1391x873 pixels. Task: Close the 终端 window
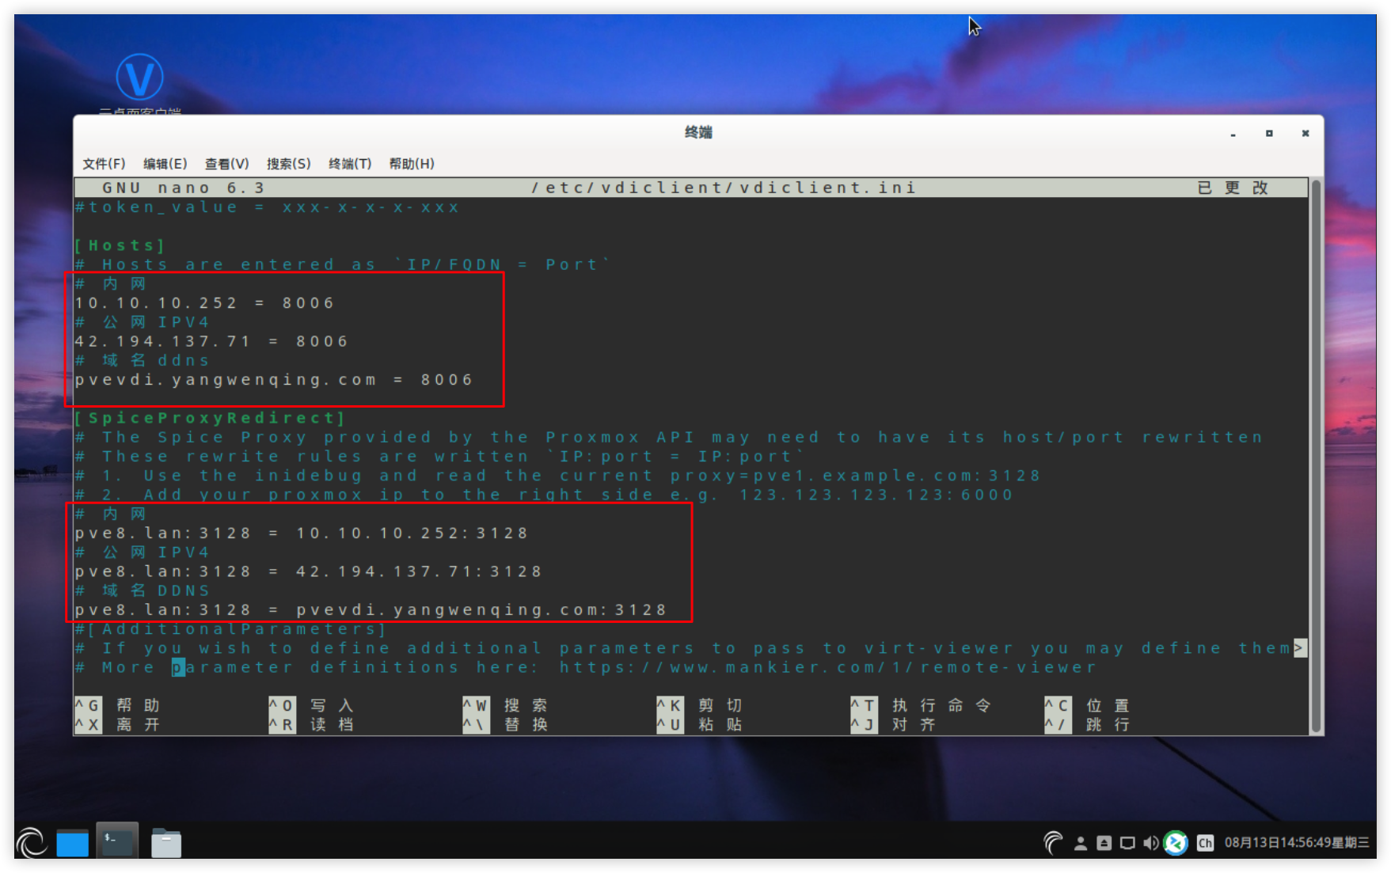tap(1305, 134)
